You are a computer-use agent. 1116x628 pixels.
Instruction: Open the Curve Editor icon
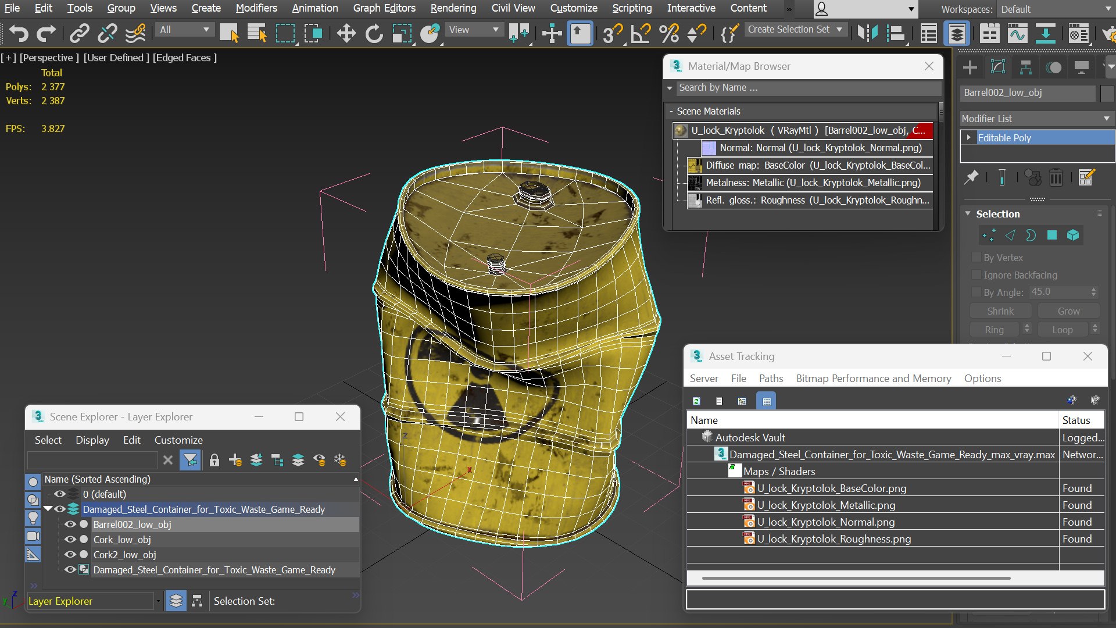[x=1017, y=33]
